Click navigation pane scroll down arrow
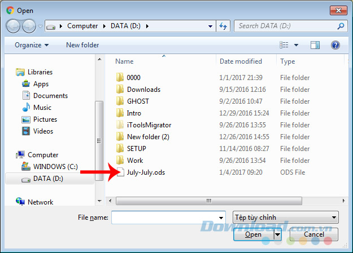The image size is (353, 253). point(99,201)
